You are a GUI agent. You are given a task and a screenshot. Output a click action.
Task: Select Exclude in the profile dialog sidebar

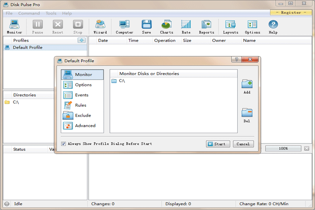click(x=82, y=115)
